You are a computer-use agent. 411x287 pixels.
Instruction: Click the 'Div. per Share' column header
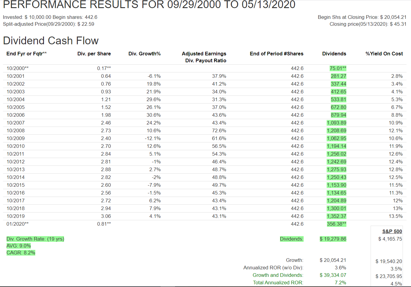tap(94, 54)
